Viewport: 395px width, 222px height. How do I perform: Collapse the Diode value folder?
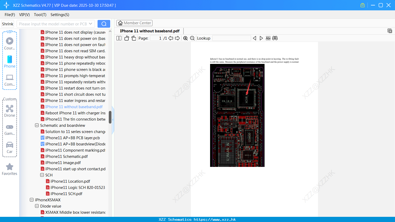pos(37,206)
